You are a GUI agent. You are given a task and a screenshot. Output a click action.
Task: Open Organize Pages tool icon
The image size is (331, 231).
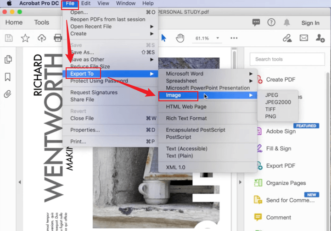[x=258, y=183]
